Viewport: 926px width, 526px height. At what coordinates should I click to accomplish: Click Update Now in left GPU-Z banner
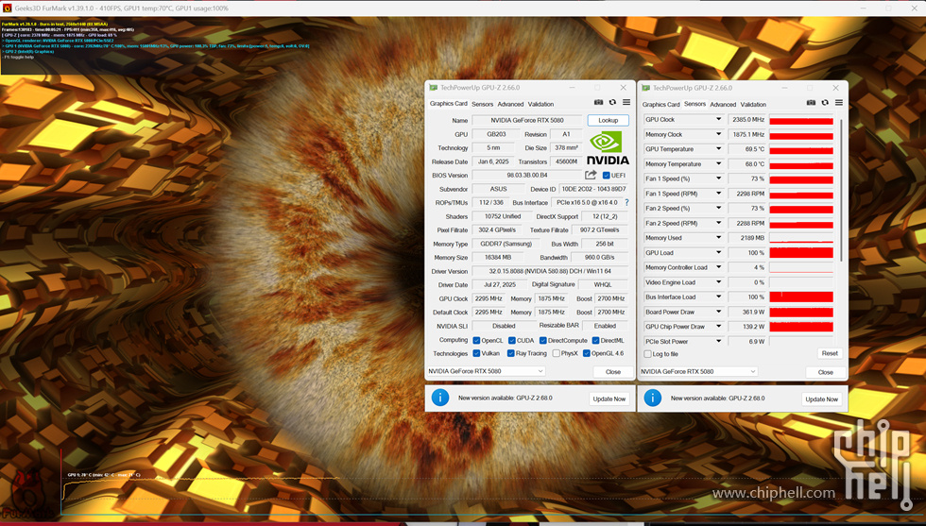click(609, 399)
